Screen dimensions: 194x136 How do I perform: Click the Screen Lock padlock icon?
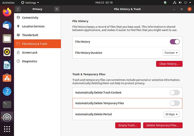18,52
